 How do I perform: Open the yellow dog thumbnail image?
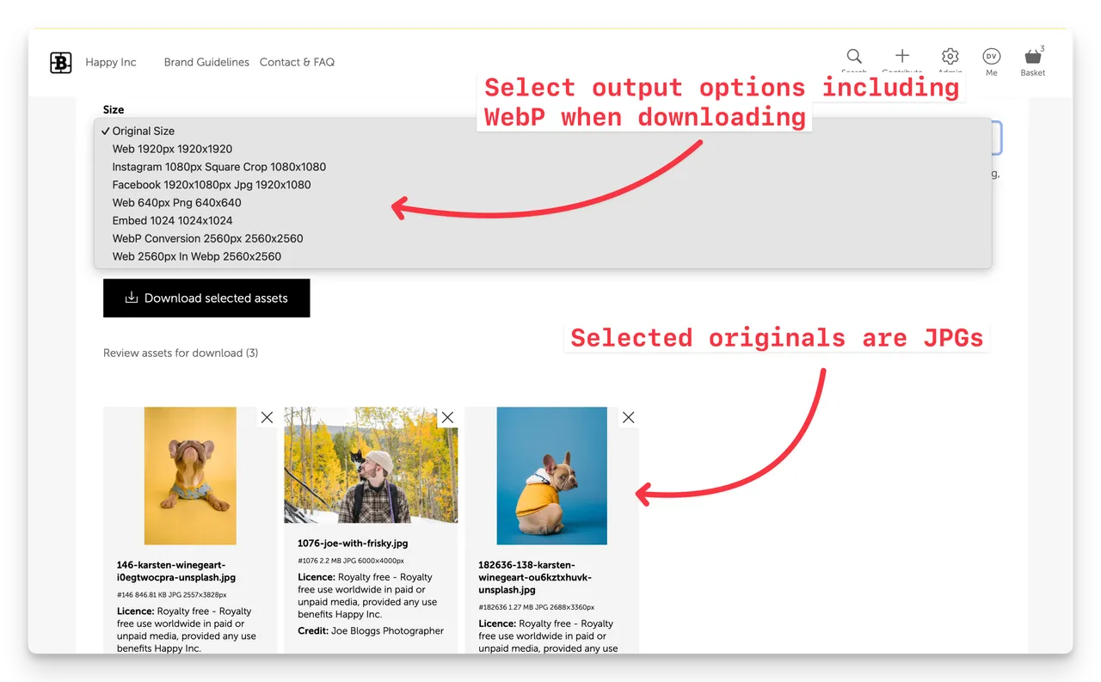point(189,474)
